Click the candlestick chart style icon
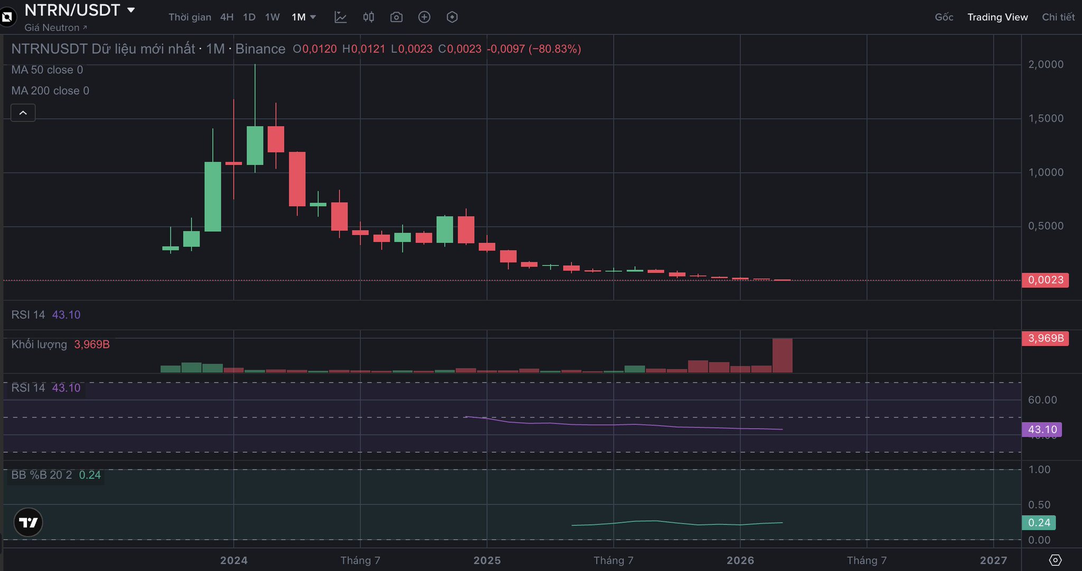This screenshot has height=571, width=1082. [369, 17]
